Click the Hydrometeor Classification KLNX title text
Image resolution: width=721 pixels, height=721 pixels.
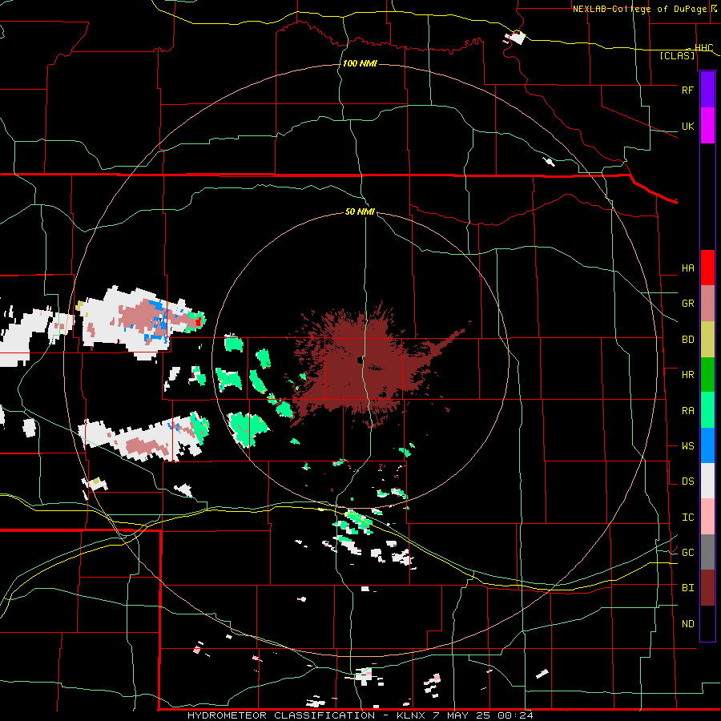[360, 715]
